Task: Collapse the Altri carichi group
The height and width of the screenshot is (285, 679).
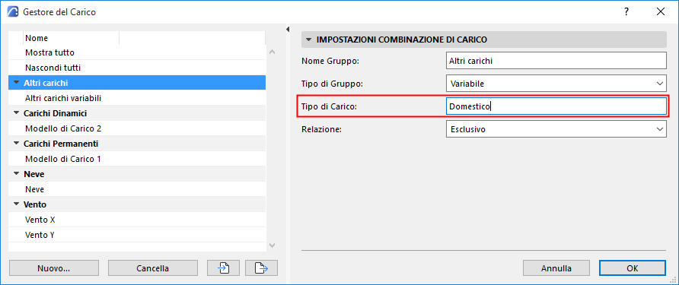Action: click(x=17, y=83)
